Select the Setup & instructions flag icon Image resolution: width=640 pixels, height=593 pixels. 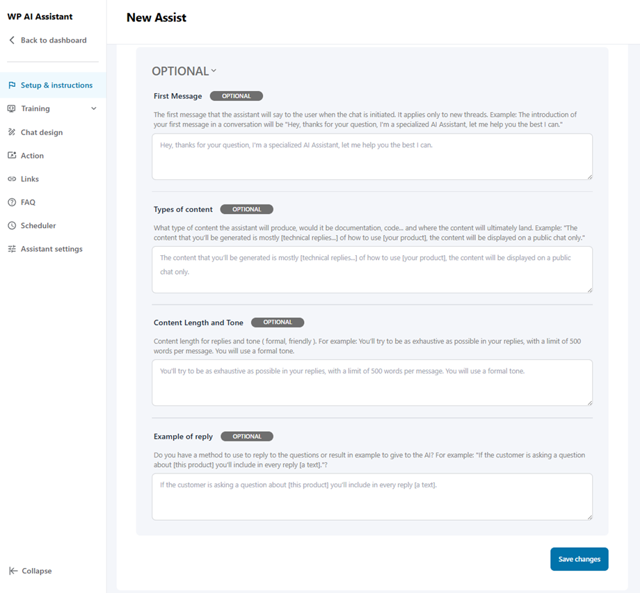click(12, 85)
